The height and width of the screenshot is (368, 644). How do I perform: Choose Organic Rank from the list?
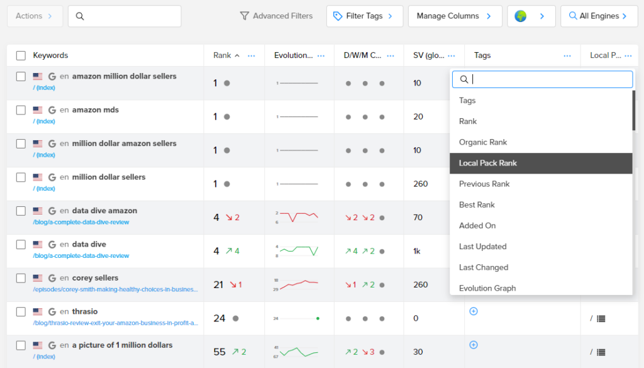click(x=541, y=143)
